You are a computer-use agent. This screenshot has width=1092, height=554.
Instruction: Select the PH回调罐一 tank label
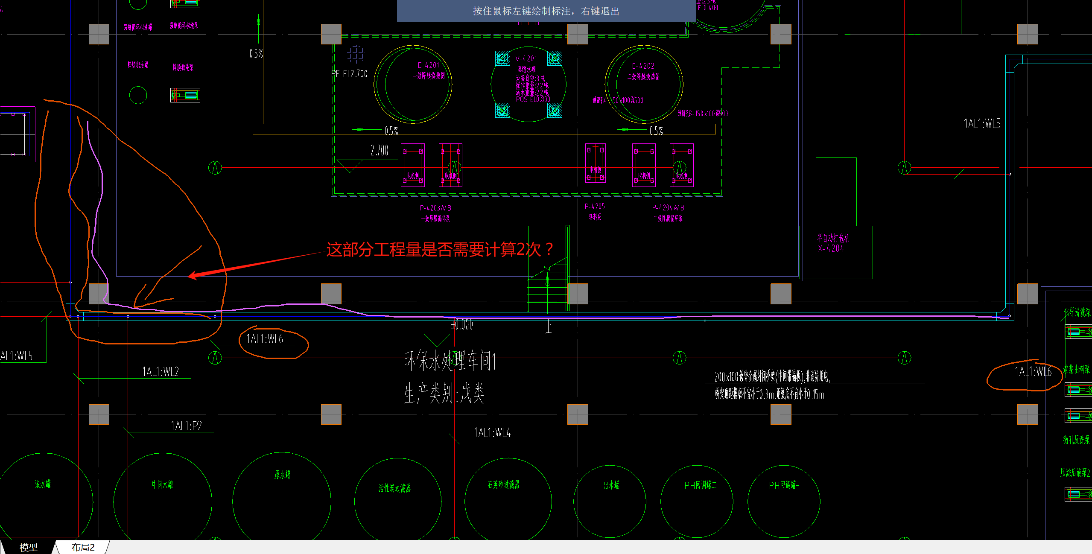pos(785,485)
